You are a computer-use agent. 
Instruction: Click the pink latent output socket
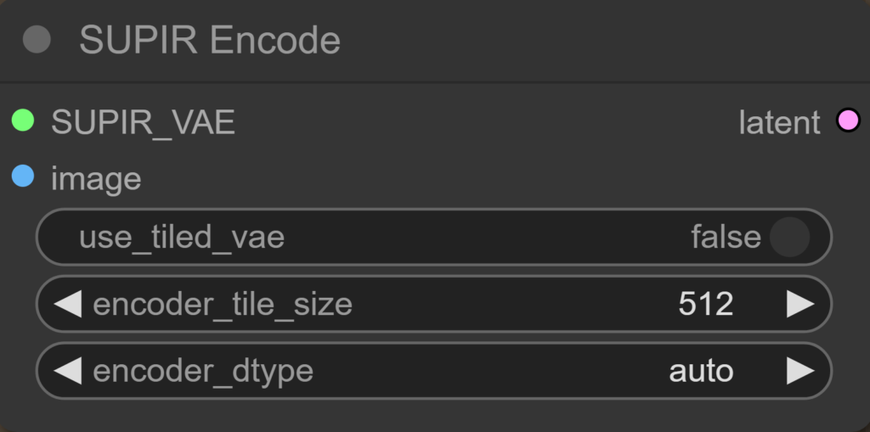coord(847,121)
